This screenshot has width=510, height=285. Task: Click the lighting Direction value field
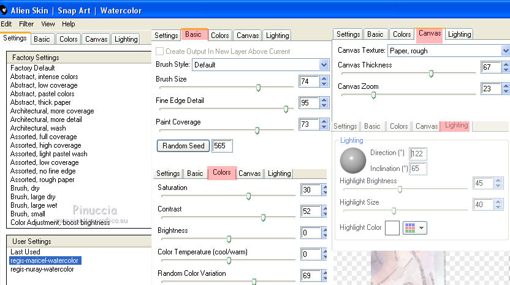coord(417,154)
